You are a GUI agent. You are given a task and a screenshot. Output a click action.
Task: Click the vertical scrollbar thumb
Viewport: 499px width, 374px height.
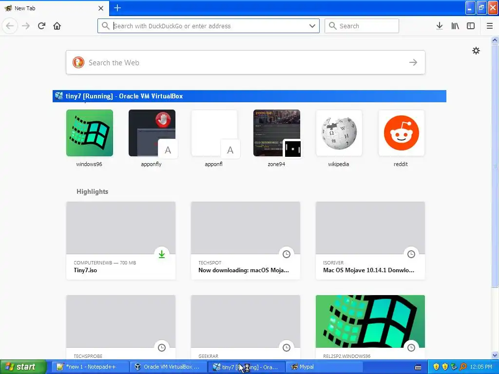click(x=495, y=166)
